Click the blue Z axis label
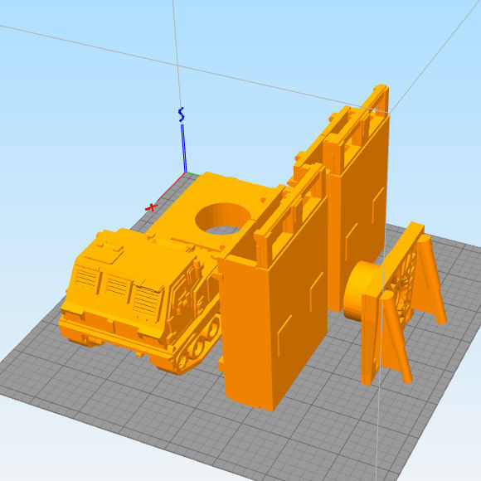The width and height of the screenshot is (481, 481). coord(182,114)
